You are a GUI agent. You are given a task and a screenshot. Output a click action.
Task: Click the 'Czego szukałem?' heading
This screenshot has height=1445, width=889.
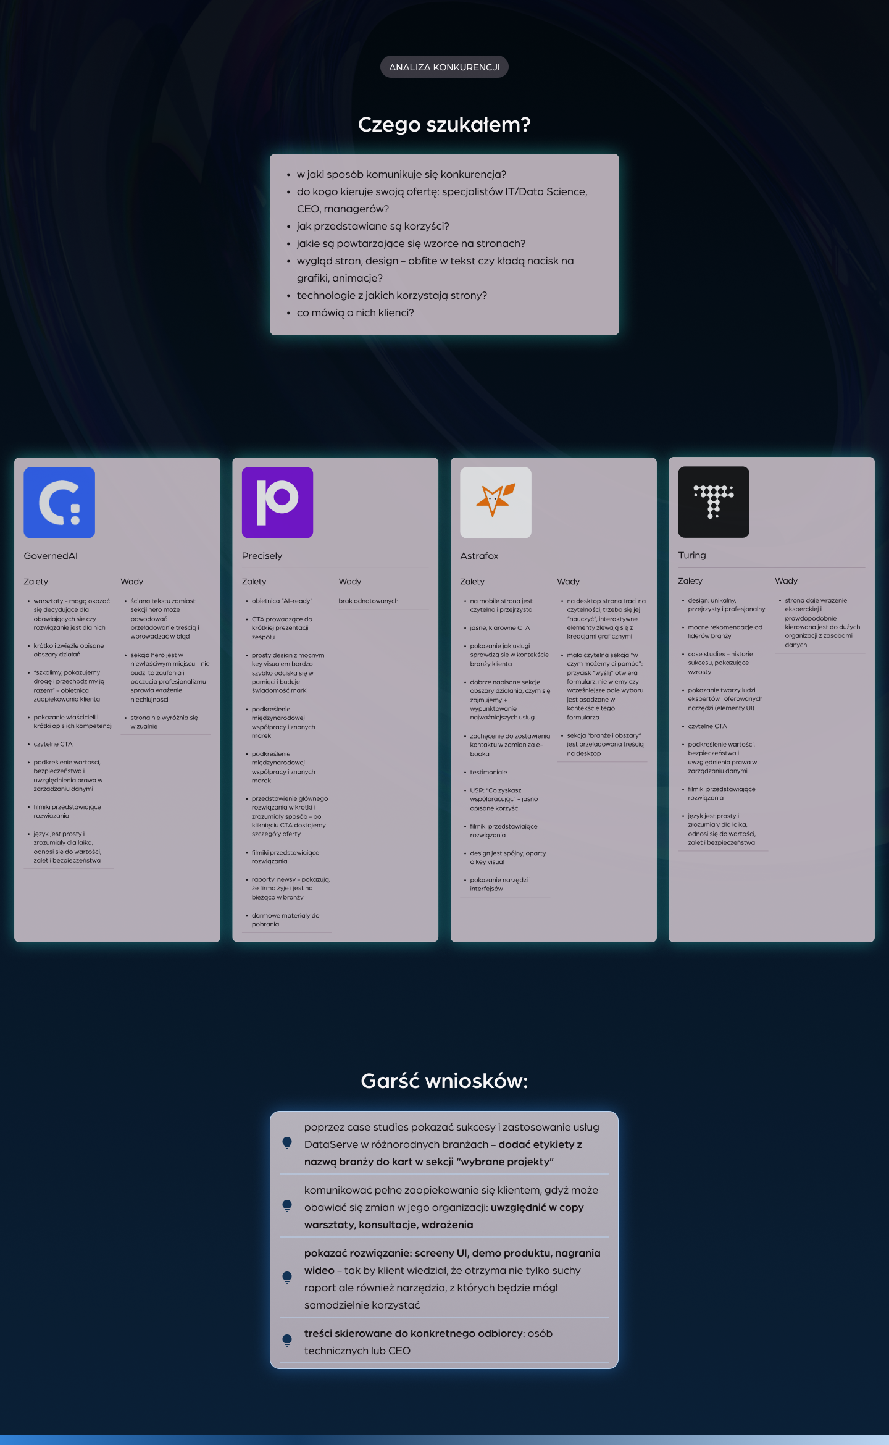444,125
